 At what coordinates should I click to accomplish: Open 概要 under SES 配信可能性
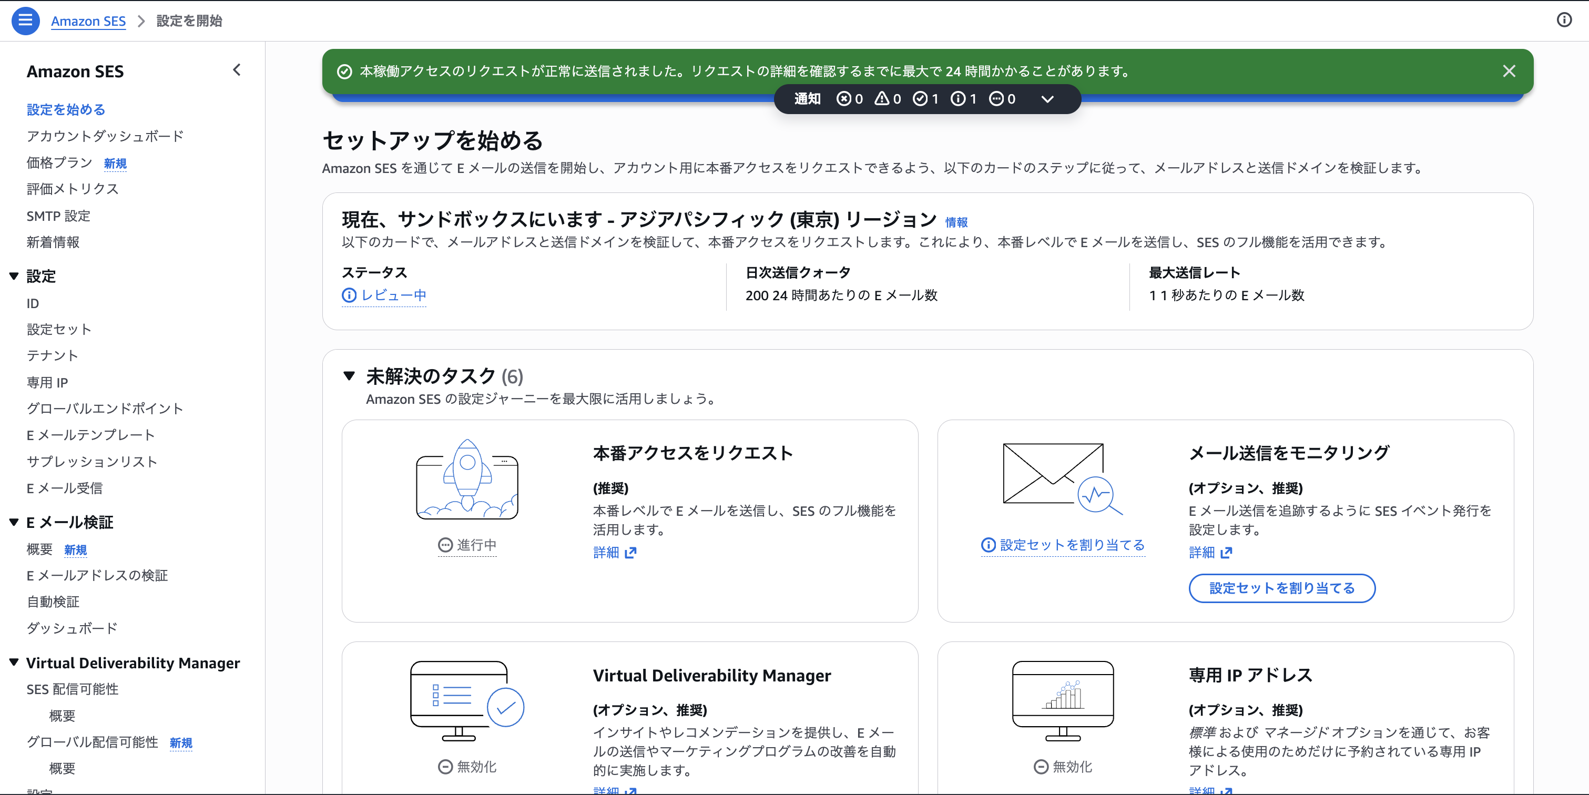click(62, 716)
